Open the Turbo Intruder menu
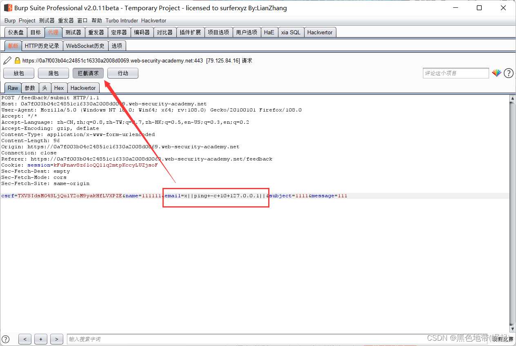 (x=122, y=20)
